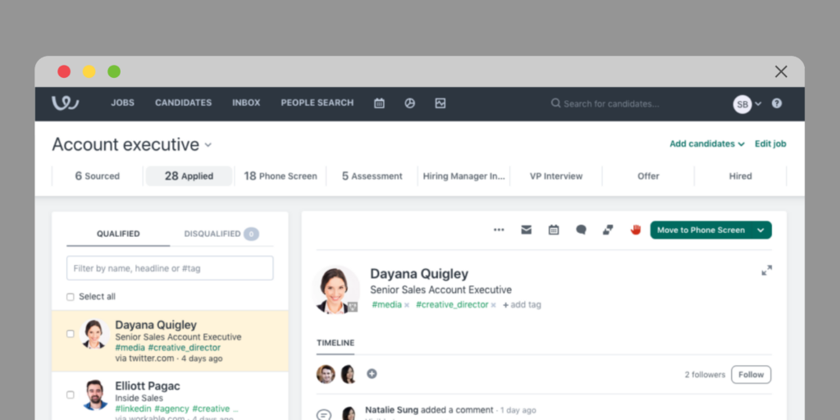Image resolution: width=840 pixels, height=420 pixels.
Task: Send email to candidate via envelope icon
Action: point(526,231)
